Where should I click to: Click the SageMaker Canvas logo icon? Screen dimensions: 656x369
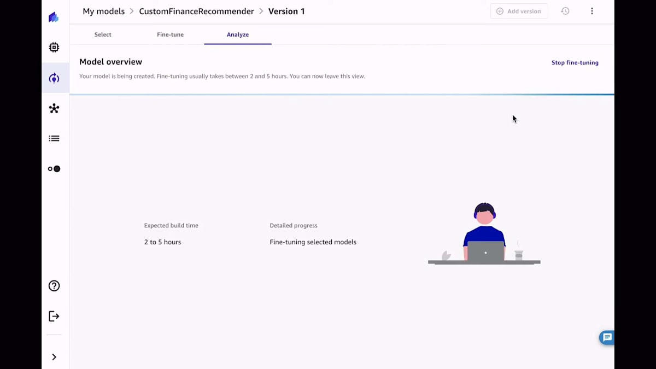tap(54, 17)
